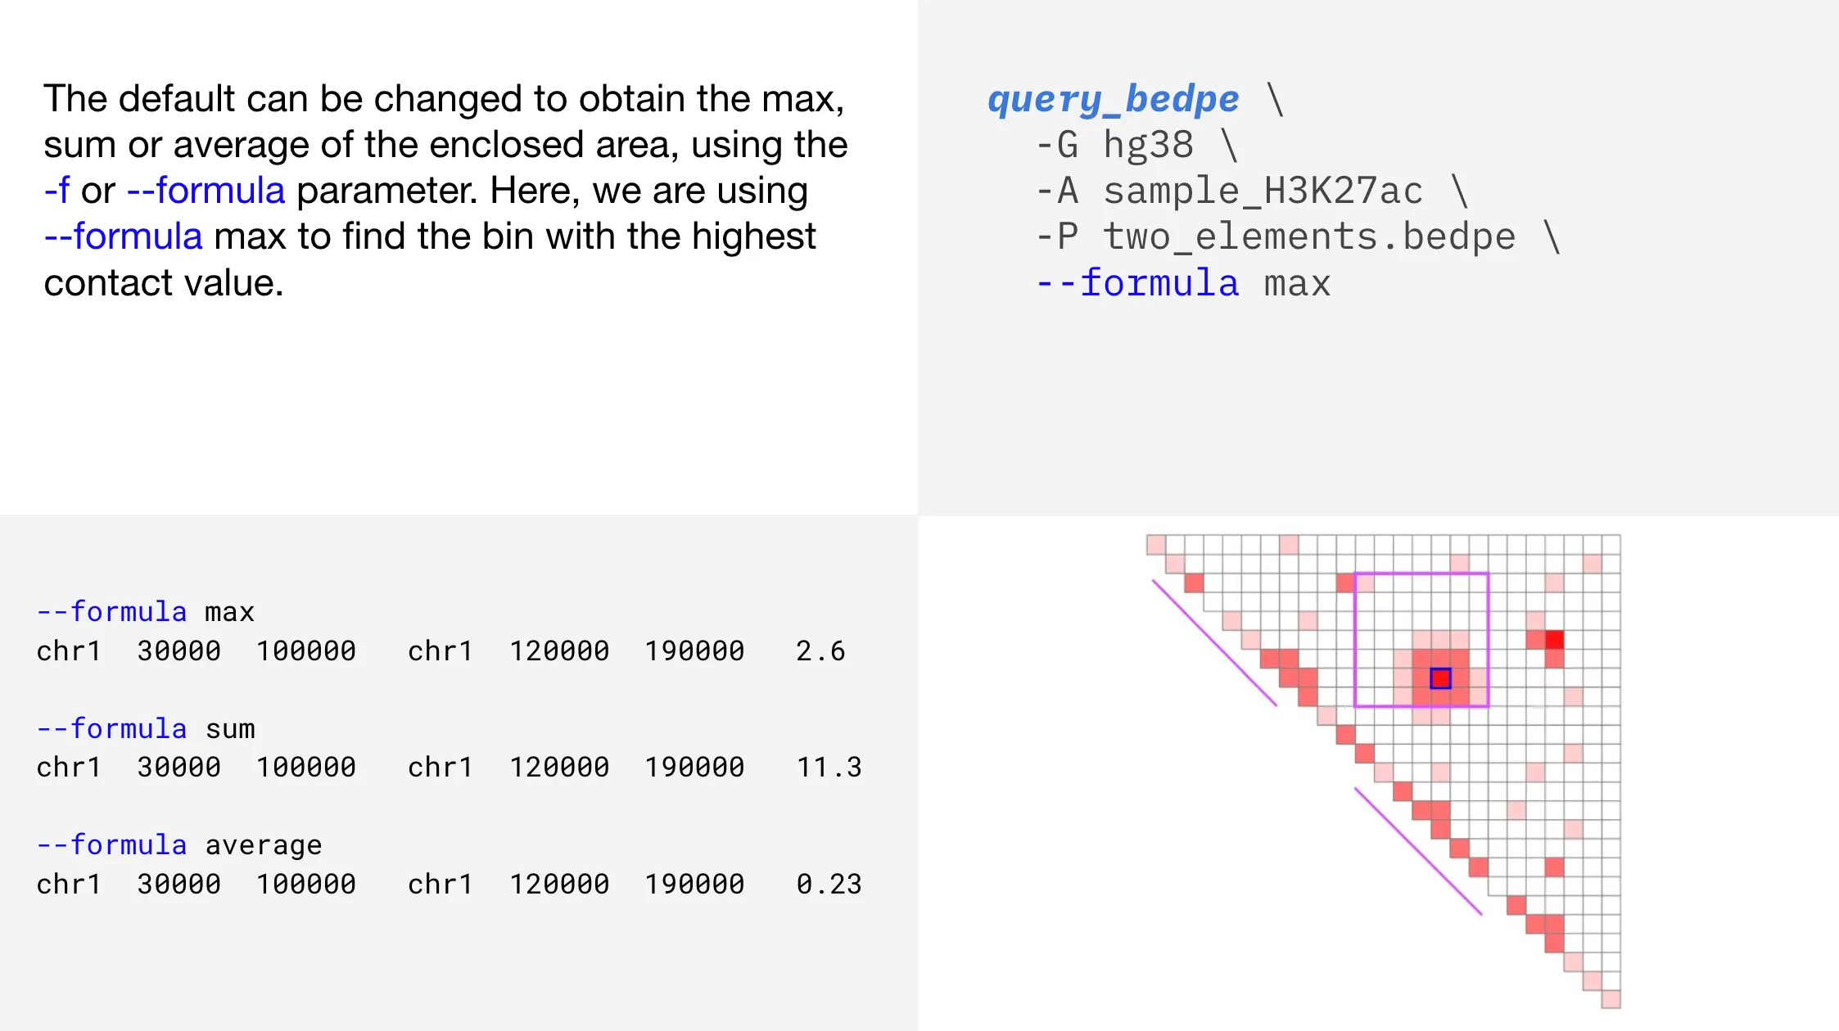Select the two_elements.bedpe file name

point(1308,237)
